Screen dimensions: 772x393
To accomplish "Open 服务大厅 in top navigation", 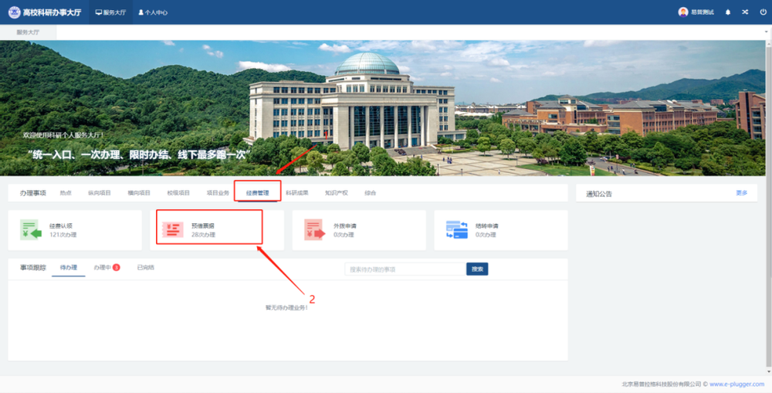I will click(x=110, y=12).
